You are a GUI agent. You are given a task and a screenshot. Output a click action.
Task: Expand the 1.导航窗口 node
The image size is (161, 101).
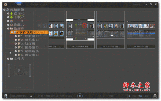[16, 36]
